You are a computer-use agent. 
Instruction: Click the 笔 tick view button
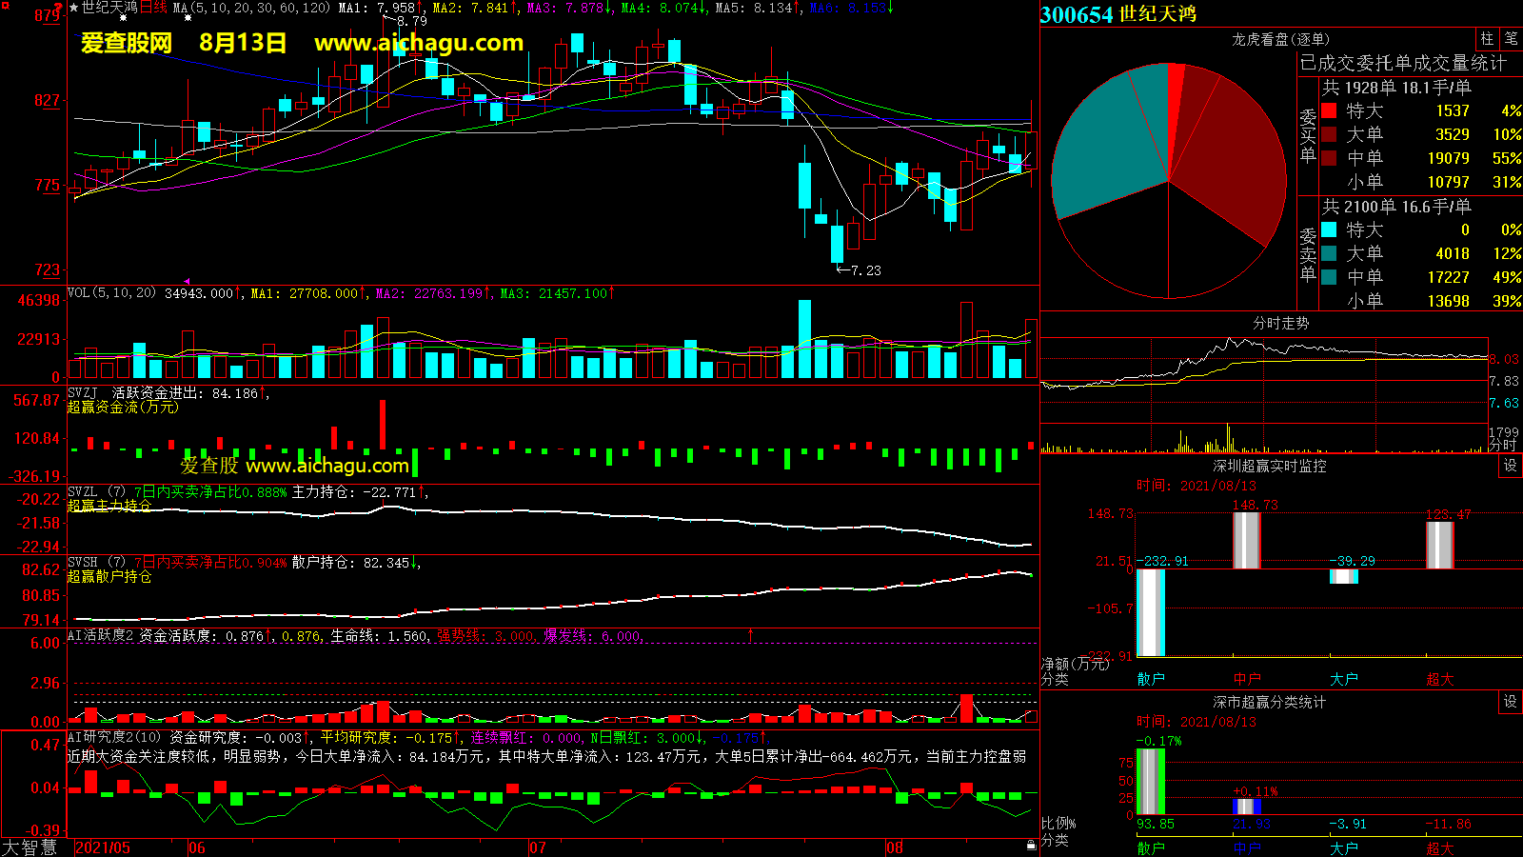[1511, 39]
